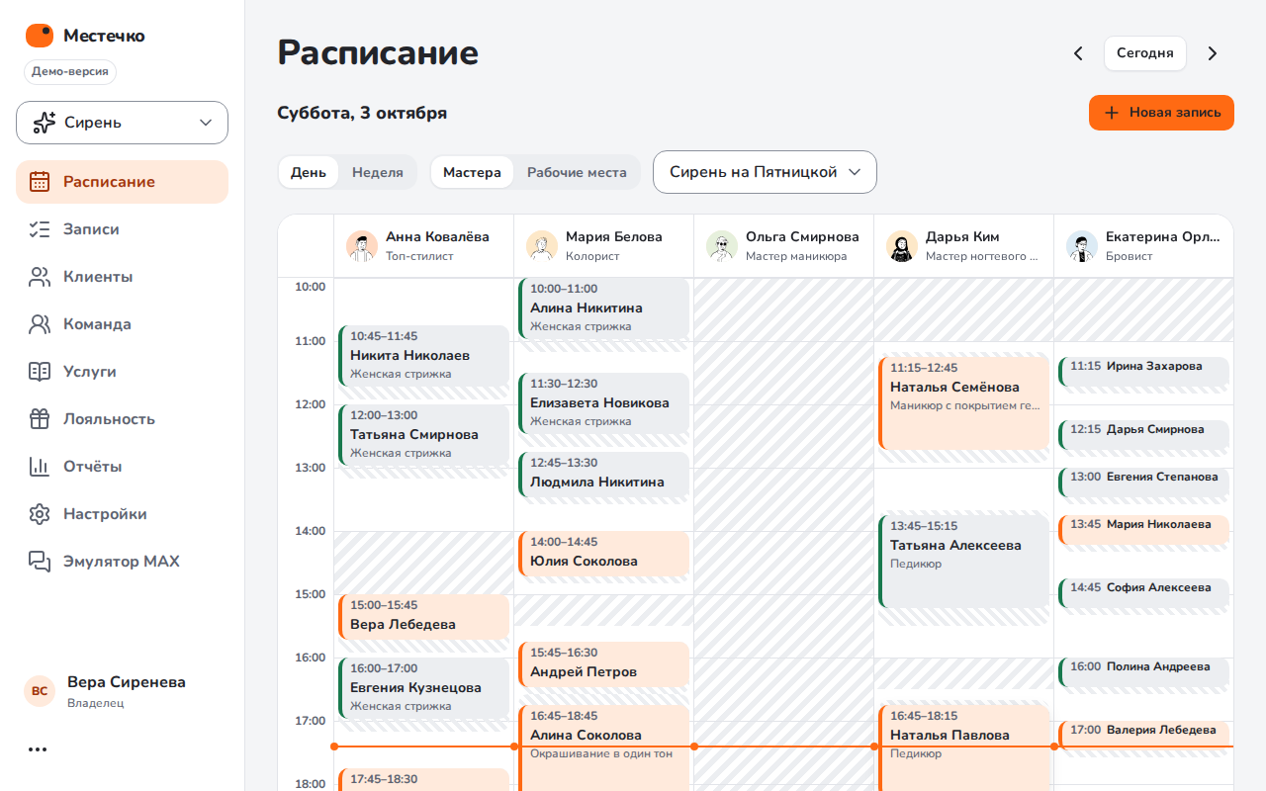Open Юлия Соколова 14:00 appointment
Viewport: 1266px width, 791px height.
603,554
